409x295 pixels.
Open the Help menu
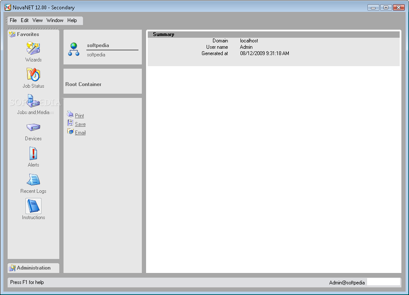[72, 20]
